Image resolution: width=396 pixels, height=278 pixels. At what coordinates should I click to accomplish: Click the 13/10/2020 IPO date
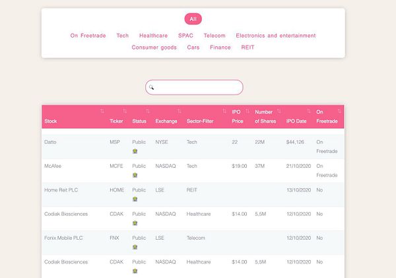298,190
